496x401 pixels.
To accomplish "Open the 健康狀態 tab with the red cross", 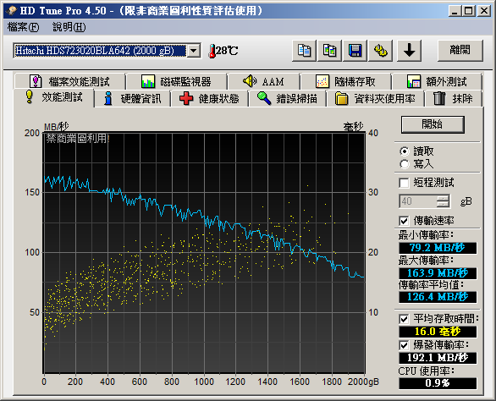I will pos(209,99).
